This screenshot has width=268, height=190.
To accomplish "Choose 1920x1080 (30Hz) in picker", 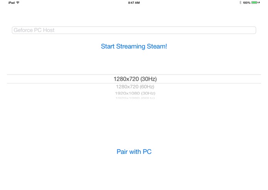I will [135, 93].
